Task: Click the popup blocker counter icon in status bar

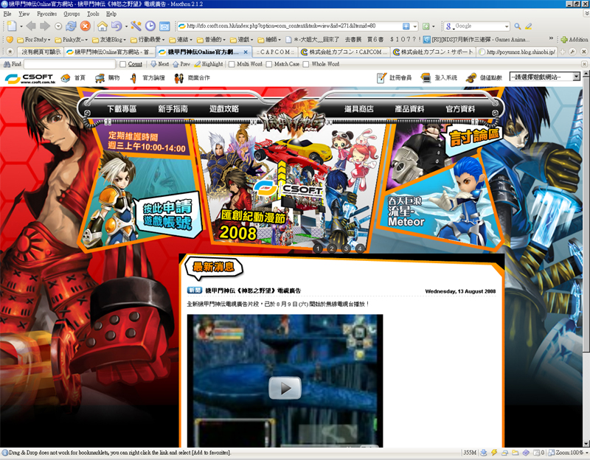Action: 539,453
